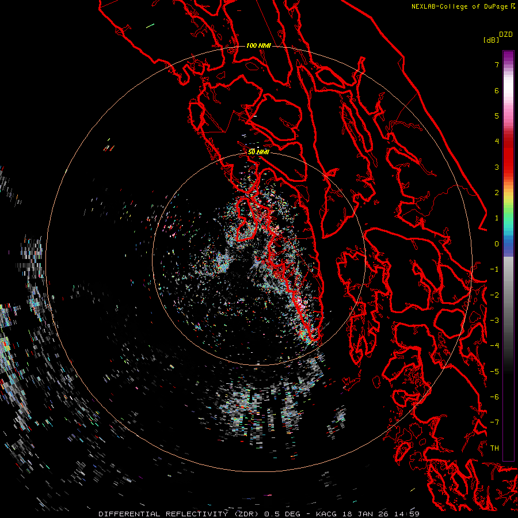Image resolution: width=518 pixels, height=518 pixels.
Task: Click the differential reflectivity caption text
Action: [258, 514]
